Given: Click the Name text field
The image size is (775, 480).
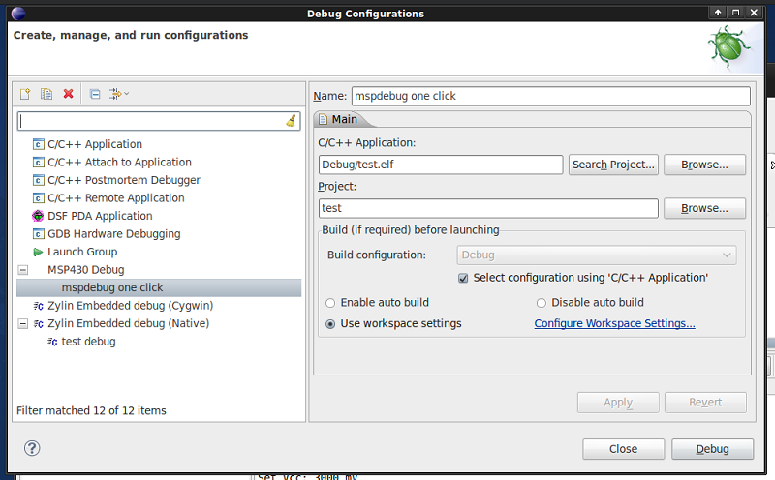Looking at the screenshot, I should [x=550, y=96].
